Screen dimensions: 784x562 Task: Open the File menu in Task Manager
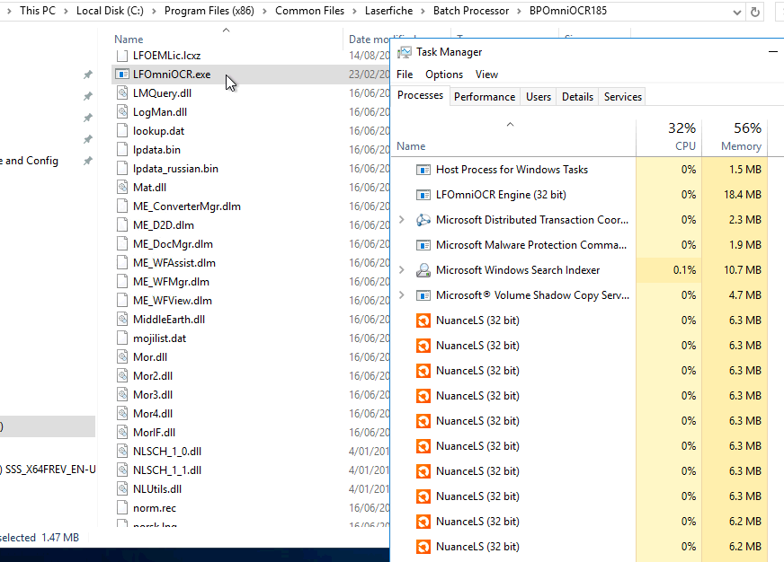[x=405, y=75]
